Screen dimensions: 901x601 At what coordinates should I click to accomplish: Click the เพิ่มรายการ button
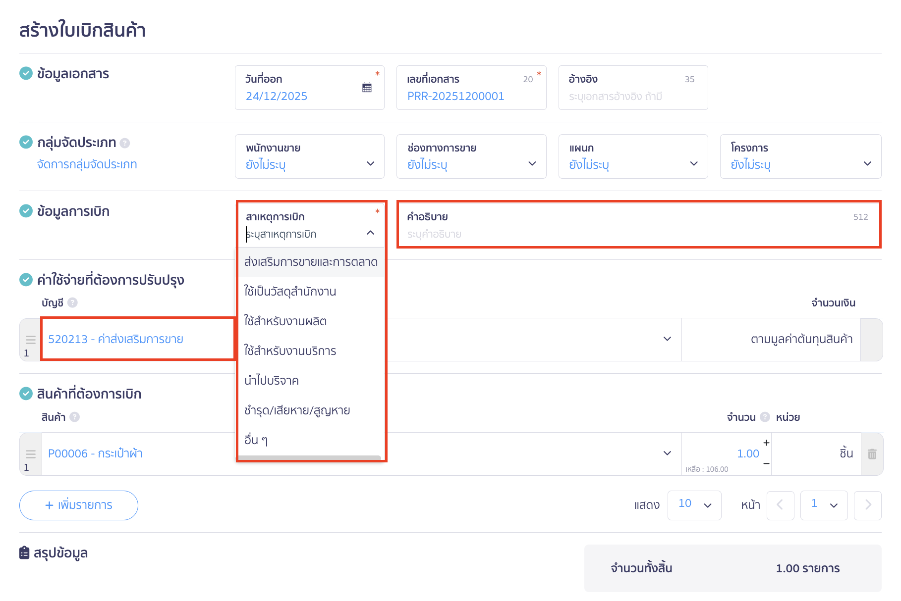click(x=79, y=505)
